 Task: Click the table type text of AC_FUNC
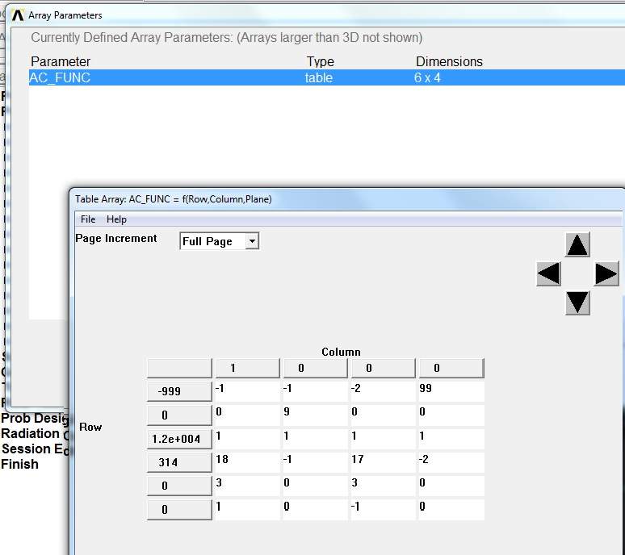coord(319,77)
